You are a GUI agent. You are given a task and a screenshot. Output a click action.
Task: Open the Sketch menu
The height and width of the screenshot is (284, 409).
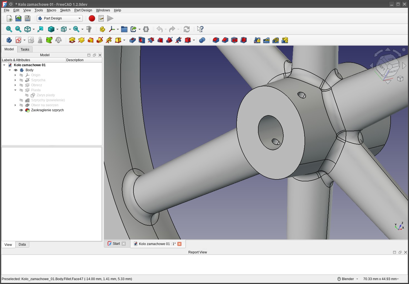pos(65,10)
